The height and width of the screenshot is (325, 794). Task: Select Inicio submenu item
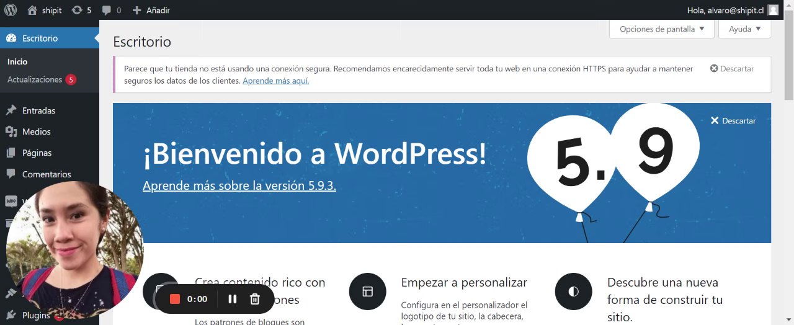tap(17, 61)
